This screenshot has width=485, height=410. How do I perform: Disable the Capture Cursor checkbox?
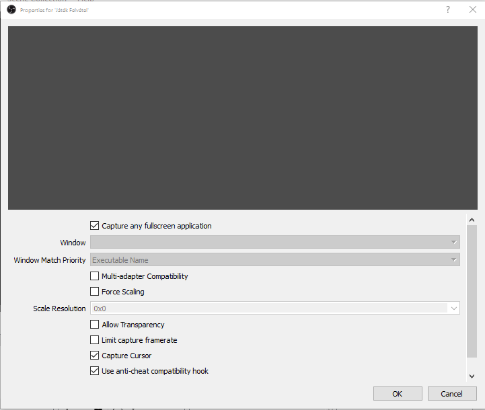pos(94,356)
